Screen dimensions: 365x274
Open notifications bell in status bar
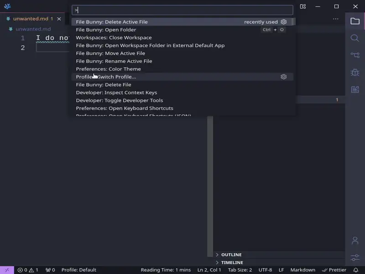click(x=355, y=270)
